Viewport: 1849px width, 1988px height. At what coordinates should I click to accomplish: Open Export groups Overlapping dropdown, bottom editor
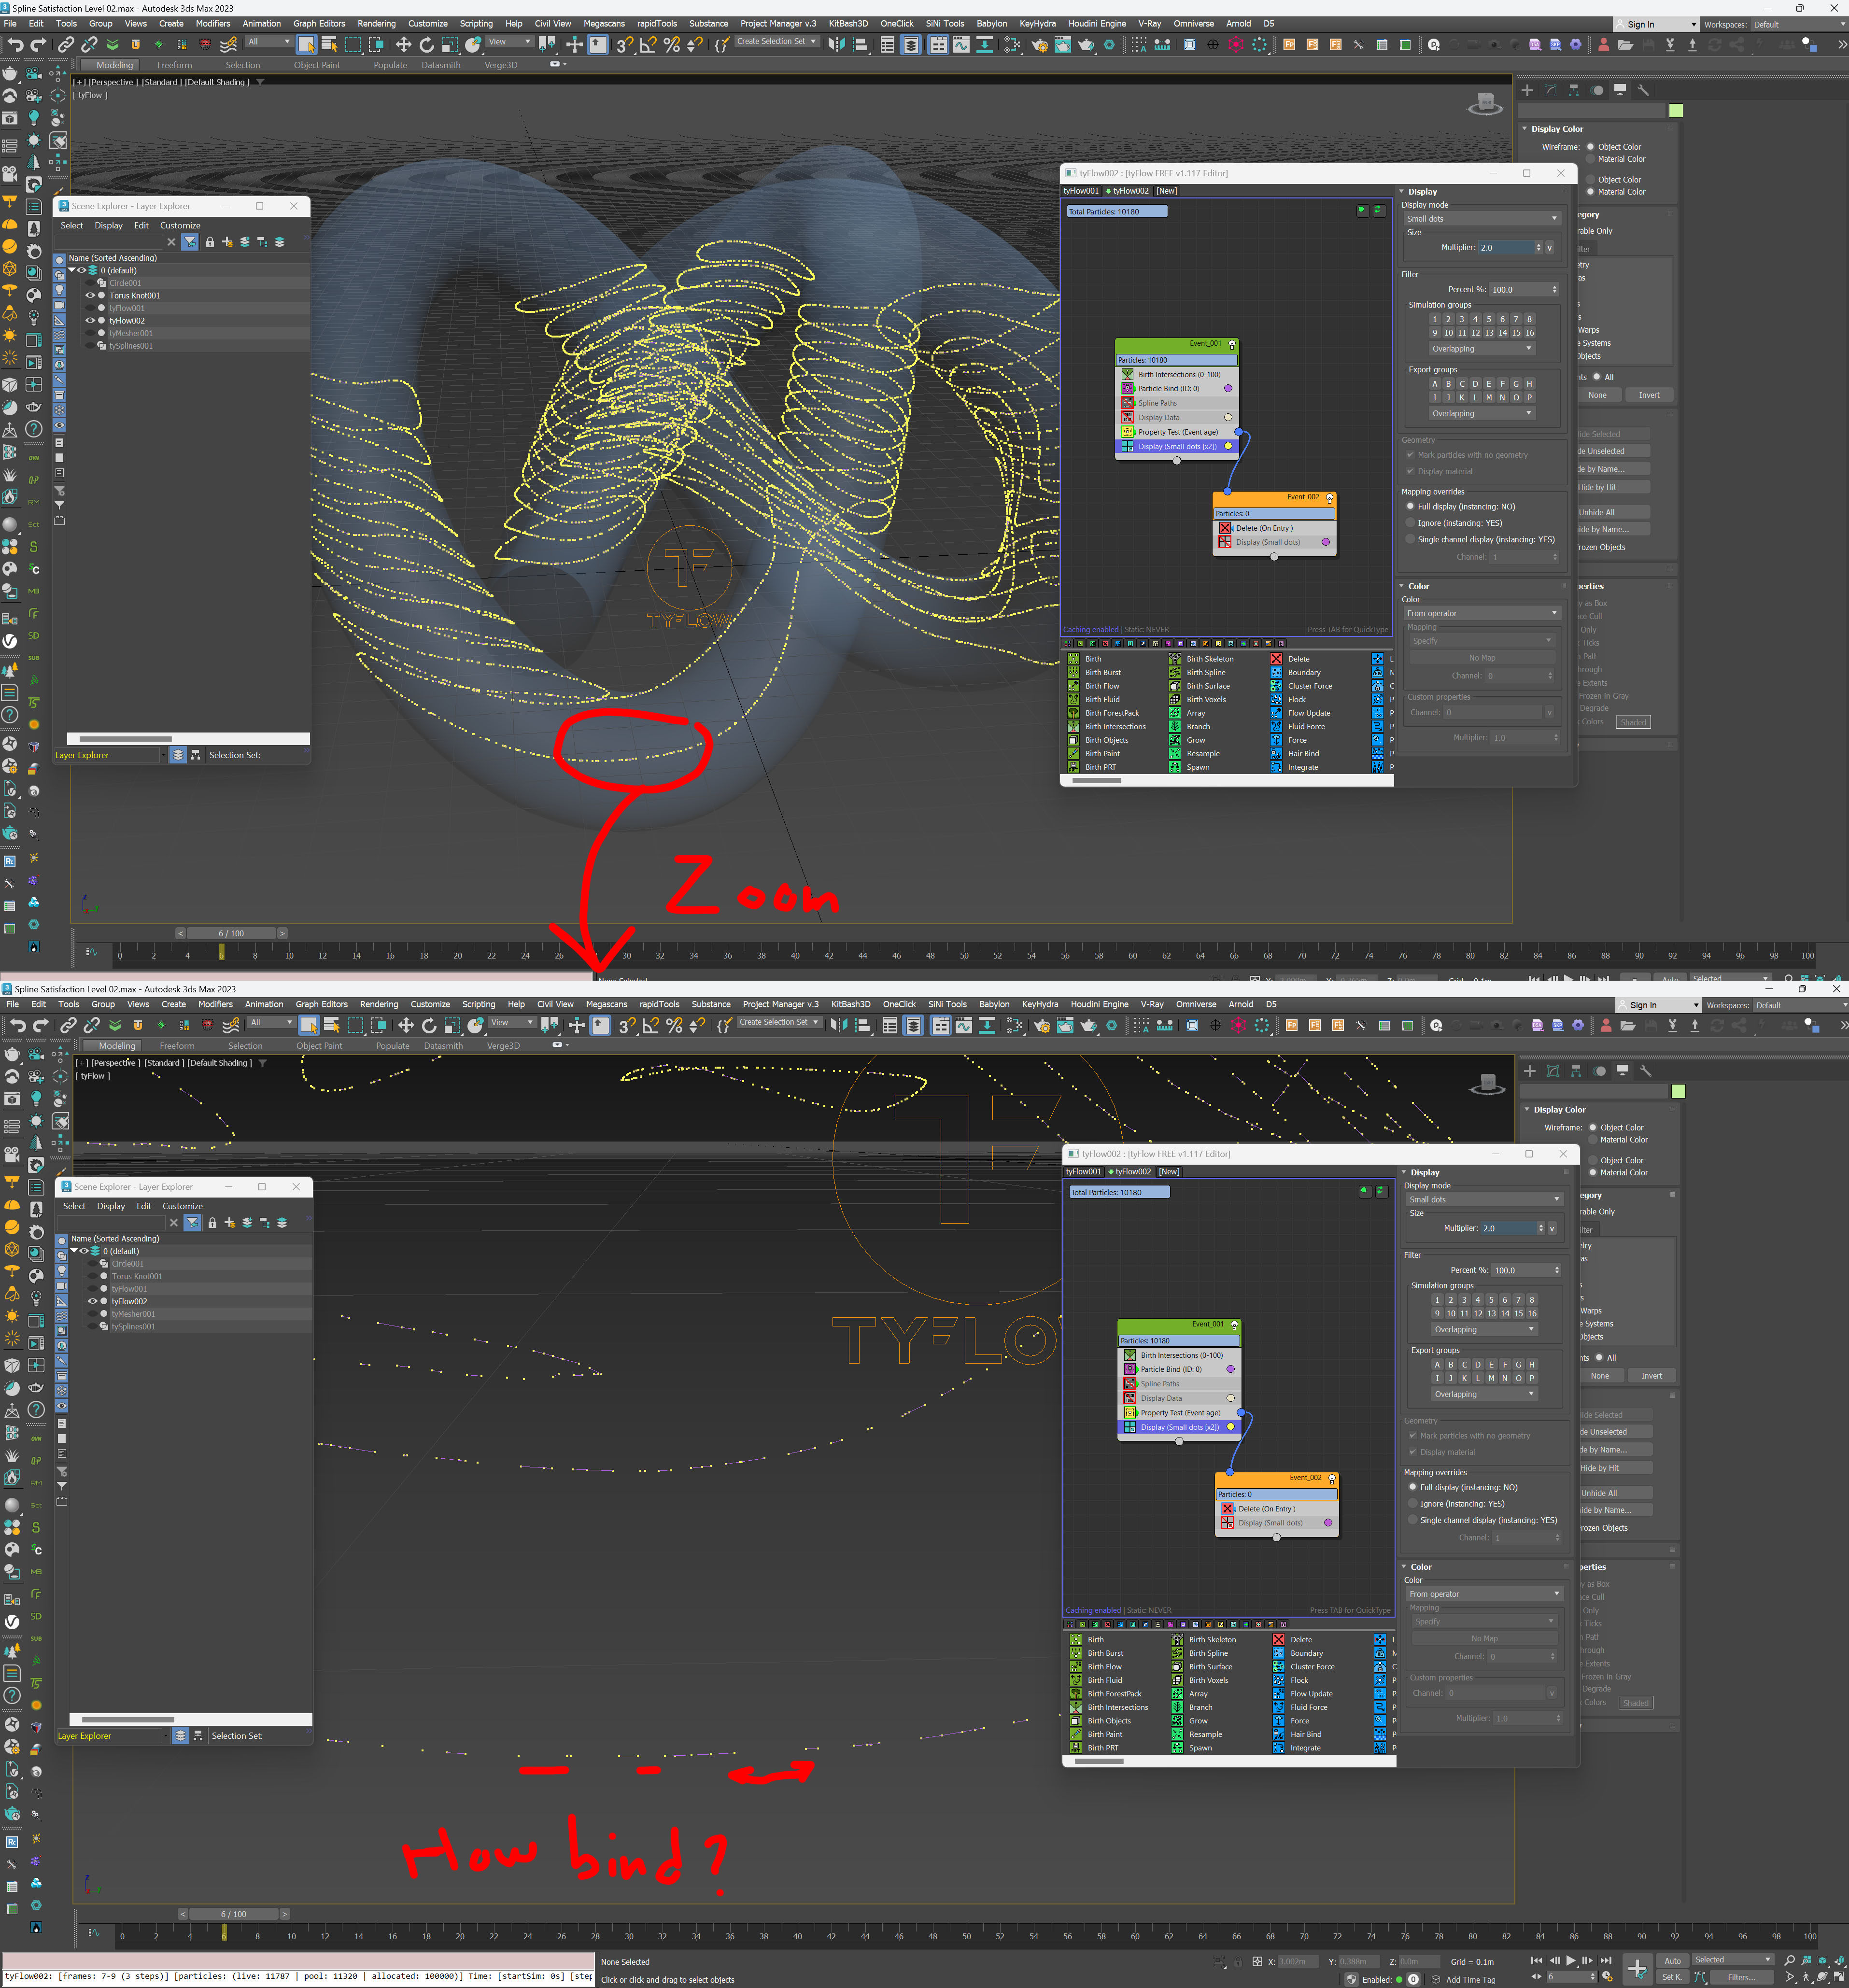[1484, 1394]
